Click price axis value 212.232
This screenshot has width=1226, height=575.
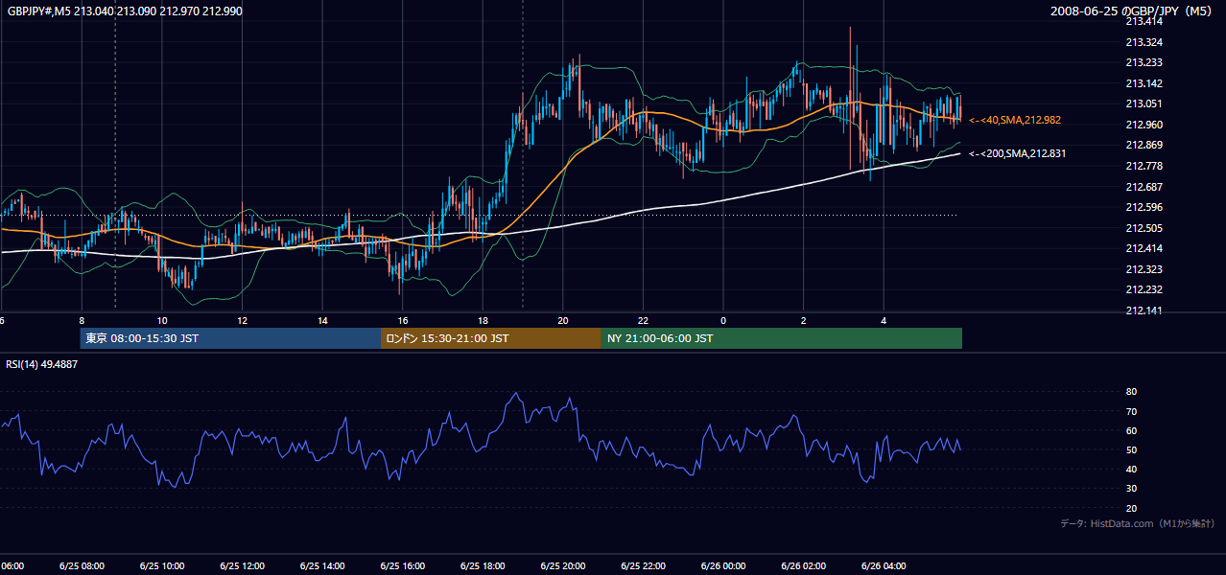pos(1143,289)
